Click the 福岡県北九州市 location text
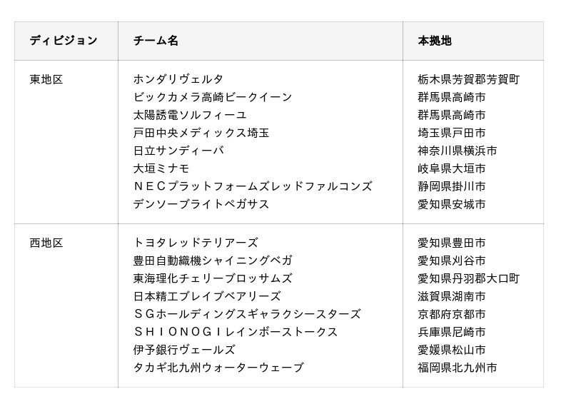The height and width of the screenshot is (409, 571). tap(457, 368)
